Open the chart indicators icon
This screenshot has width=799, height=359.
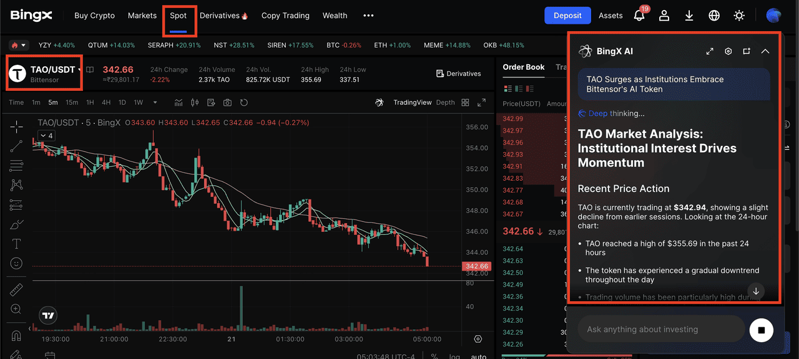pos(179,102)
